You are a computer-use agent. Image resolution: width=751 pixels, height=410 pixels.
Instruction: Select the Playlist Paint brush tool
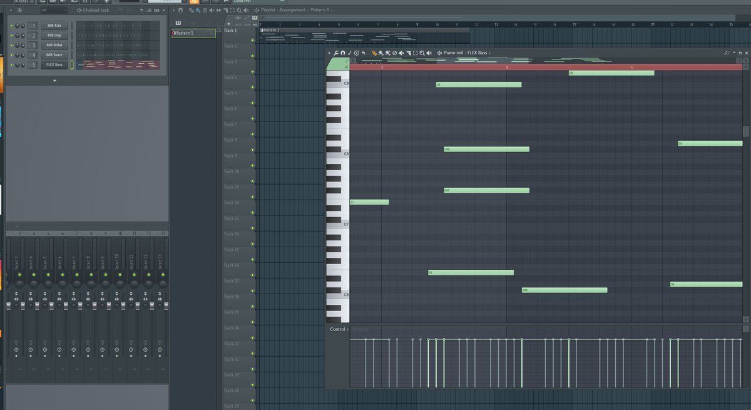(198, 11)
